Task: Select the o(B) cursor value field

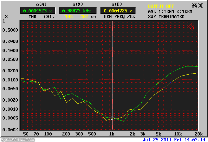Action: point(118,10)
